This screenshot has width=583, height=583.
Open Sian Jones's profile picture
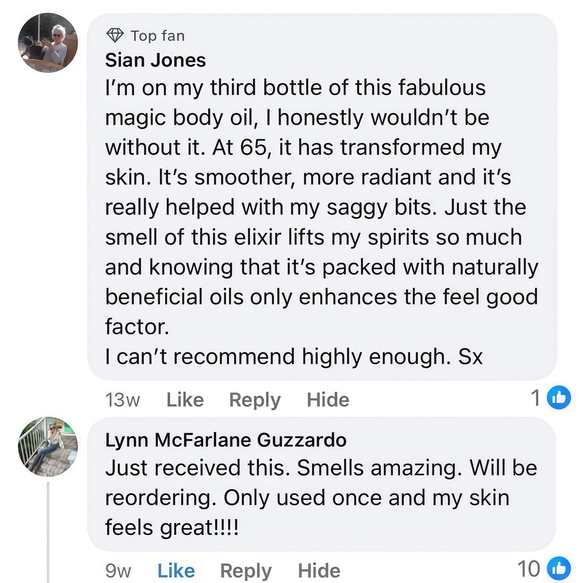click(48, 43)
